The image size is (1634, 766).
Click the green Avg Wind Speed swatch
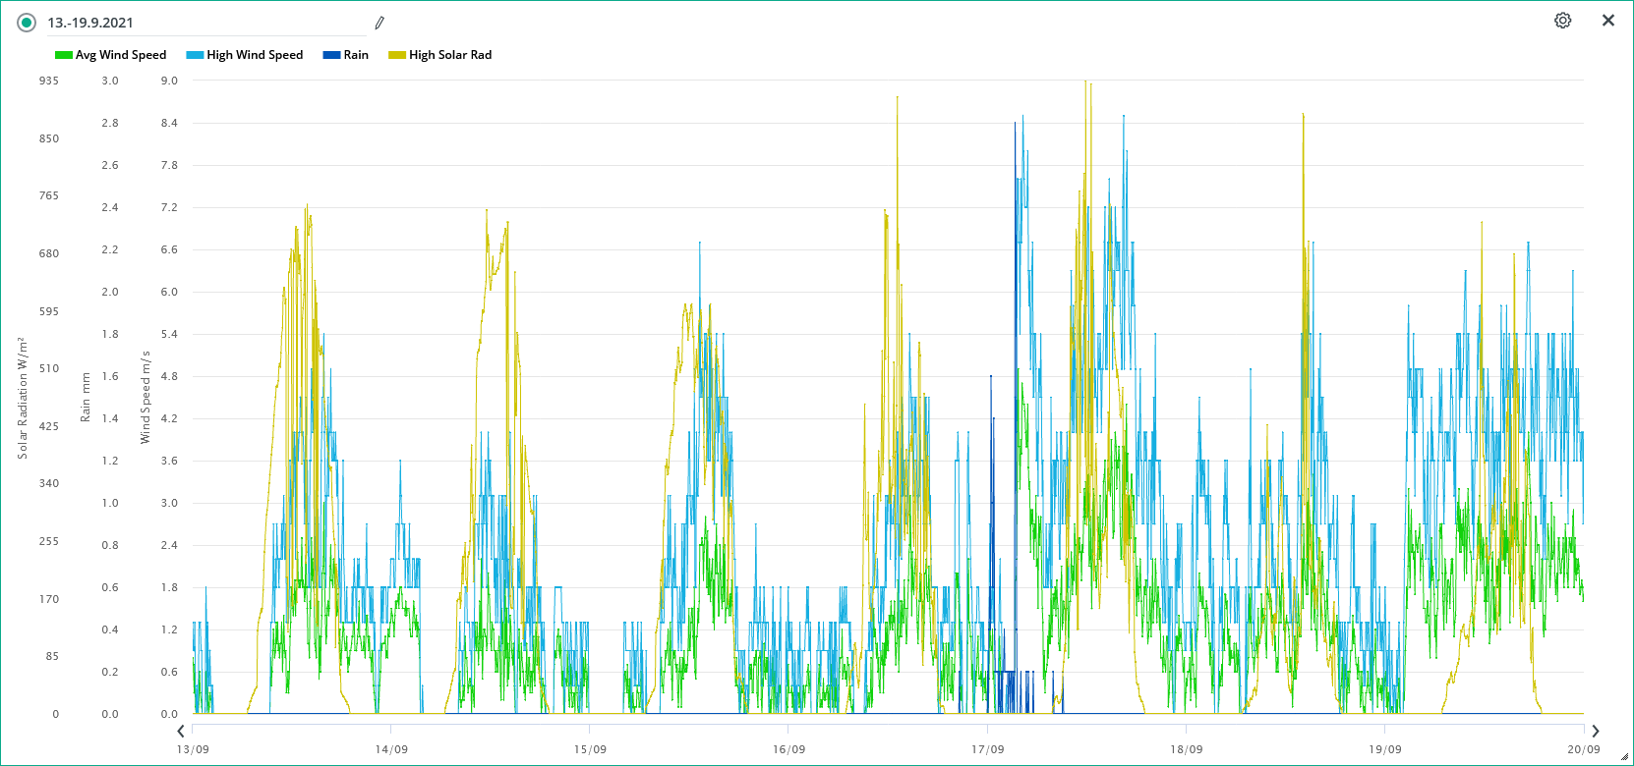[64, 55]
